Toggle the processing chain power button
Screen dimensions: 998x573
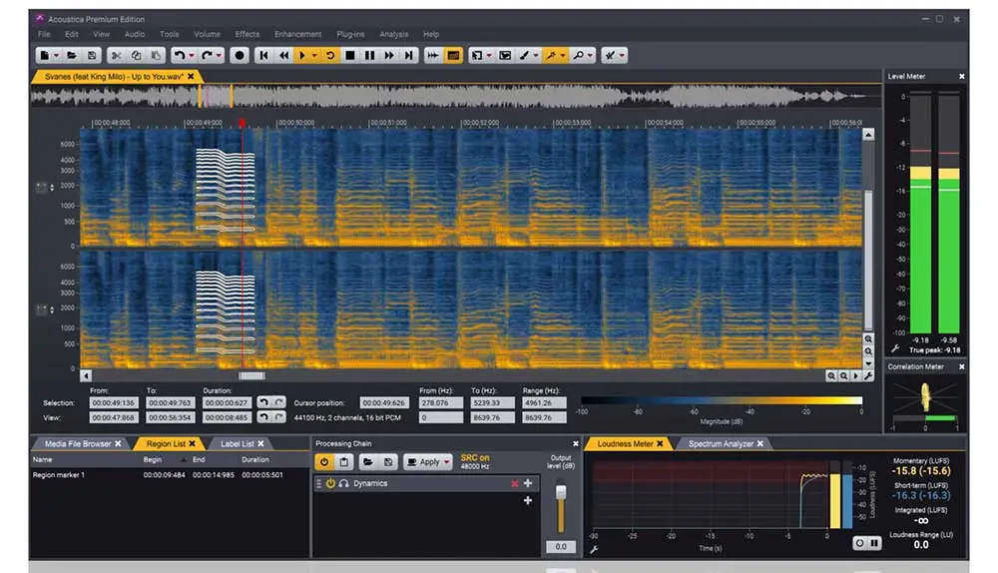tap(324, 462)
